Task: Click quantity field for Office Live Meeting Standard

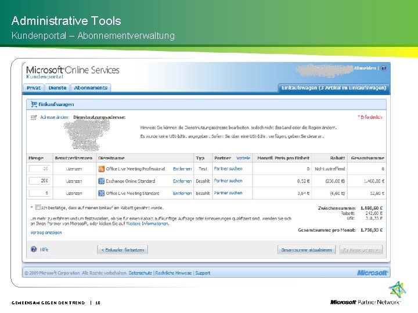Action: click(39, 193)
